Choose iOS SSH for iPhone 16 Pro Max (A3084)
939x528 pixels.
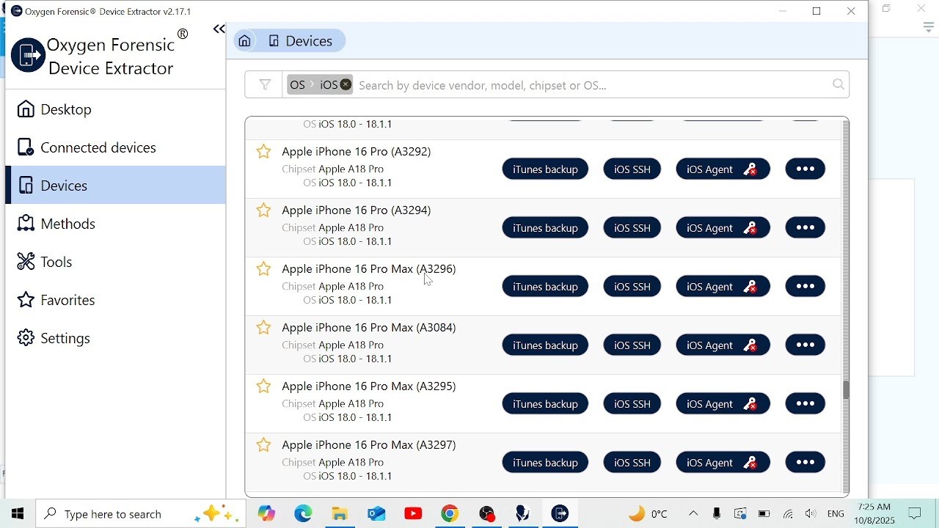(x=632, y=345)
